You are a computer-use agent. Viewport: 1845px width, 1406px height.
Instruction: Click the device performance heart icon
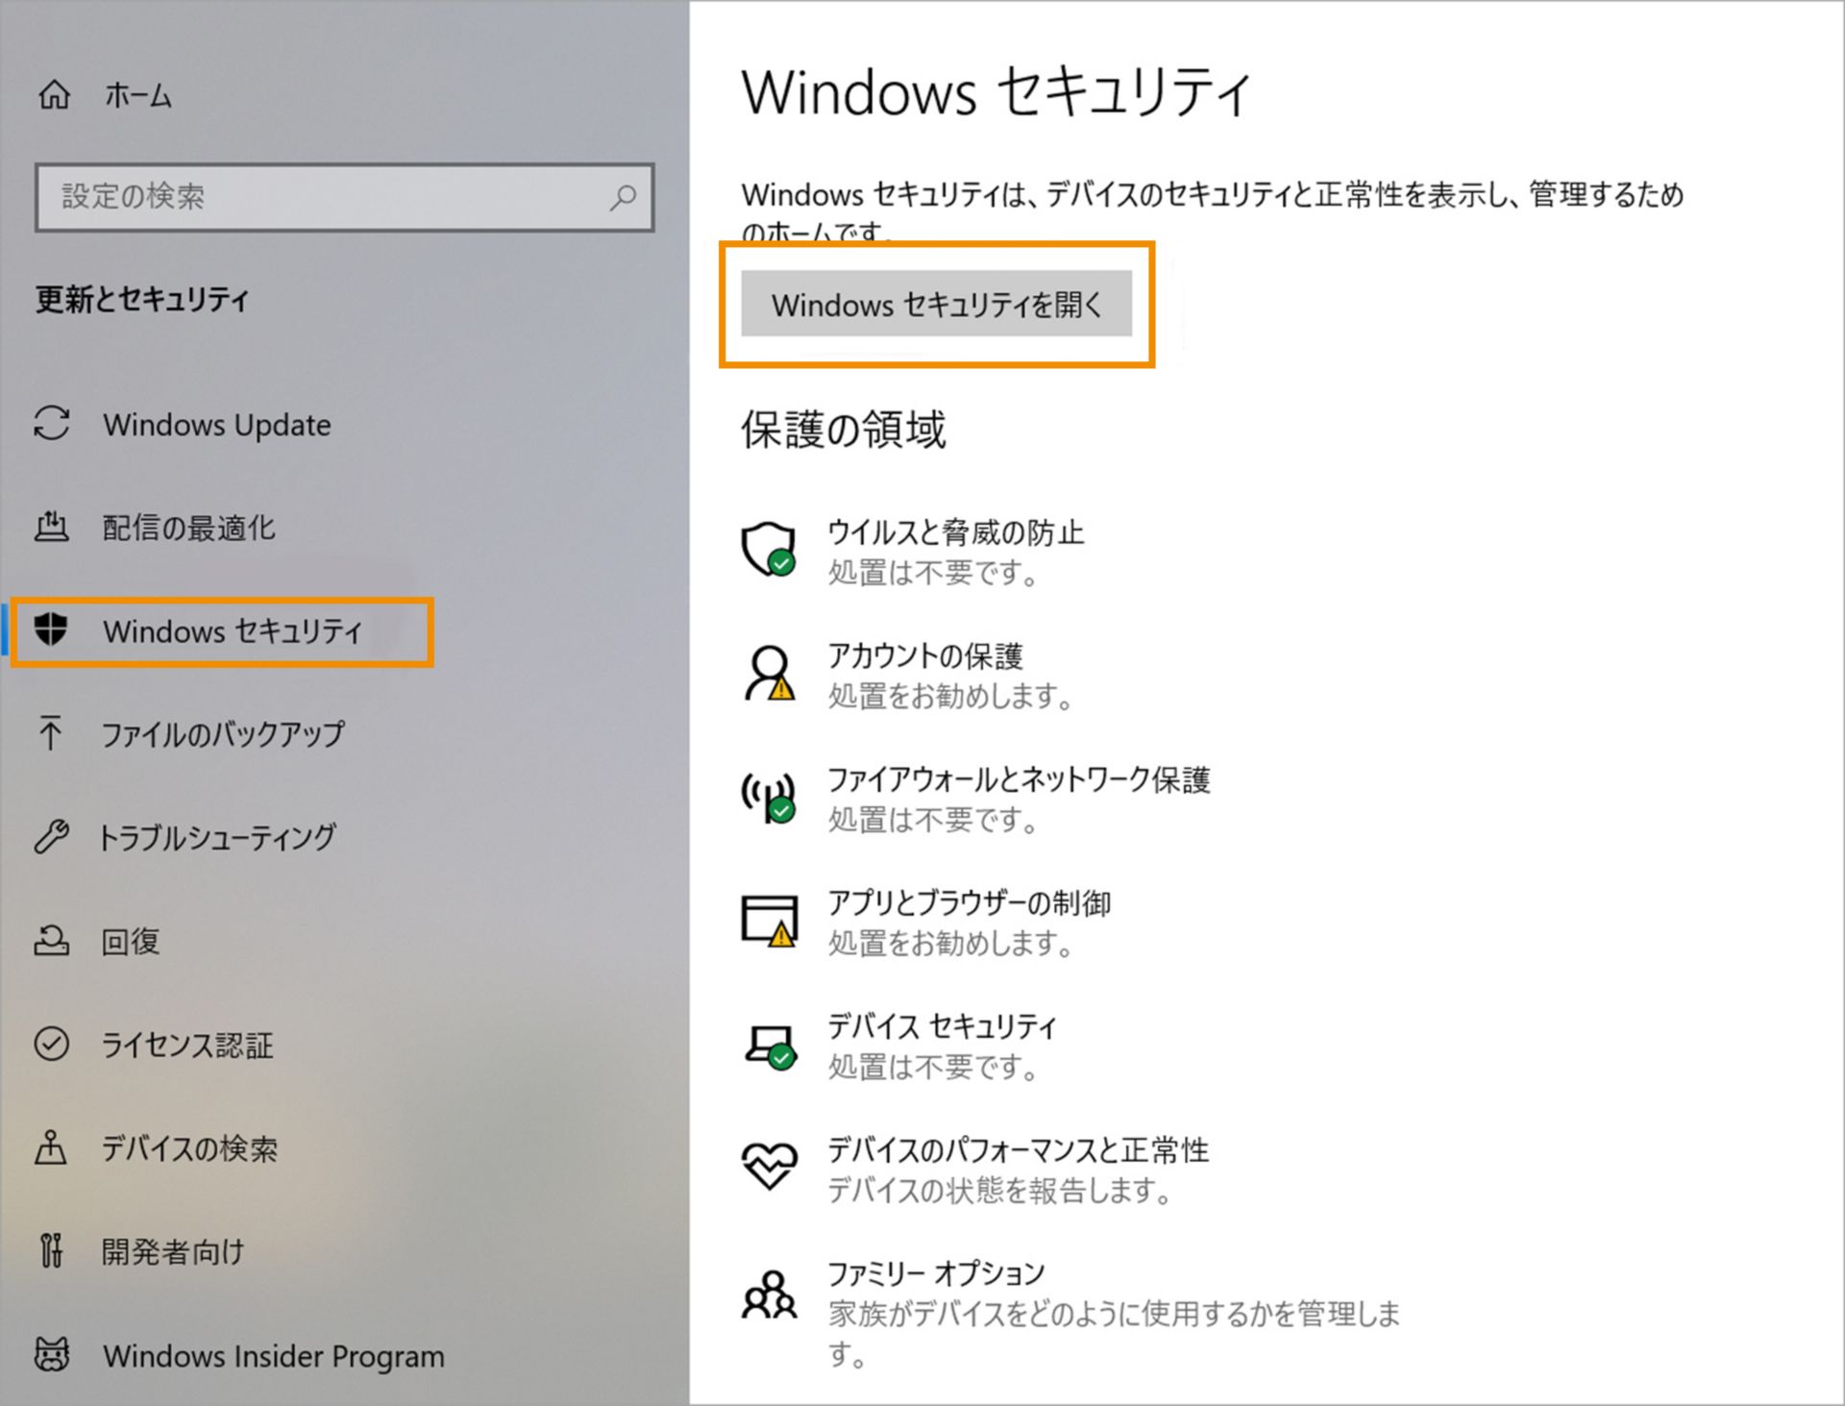coord(769,1167)
